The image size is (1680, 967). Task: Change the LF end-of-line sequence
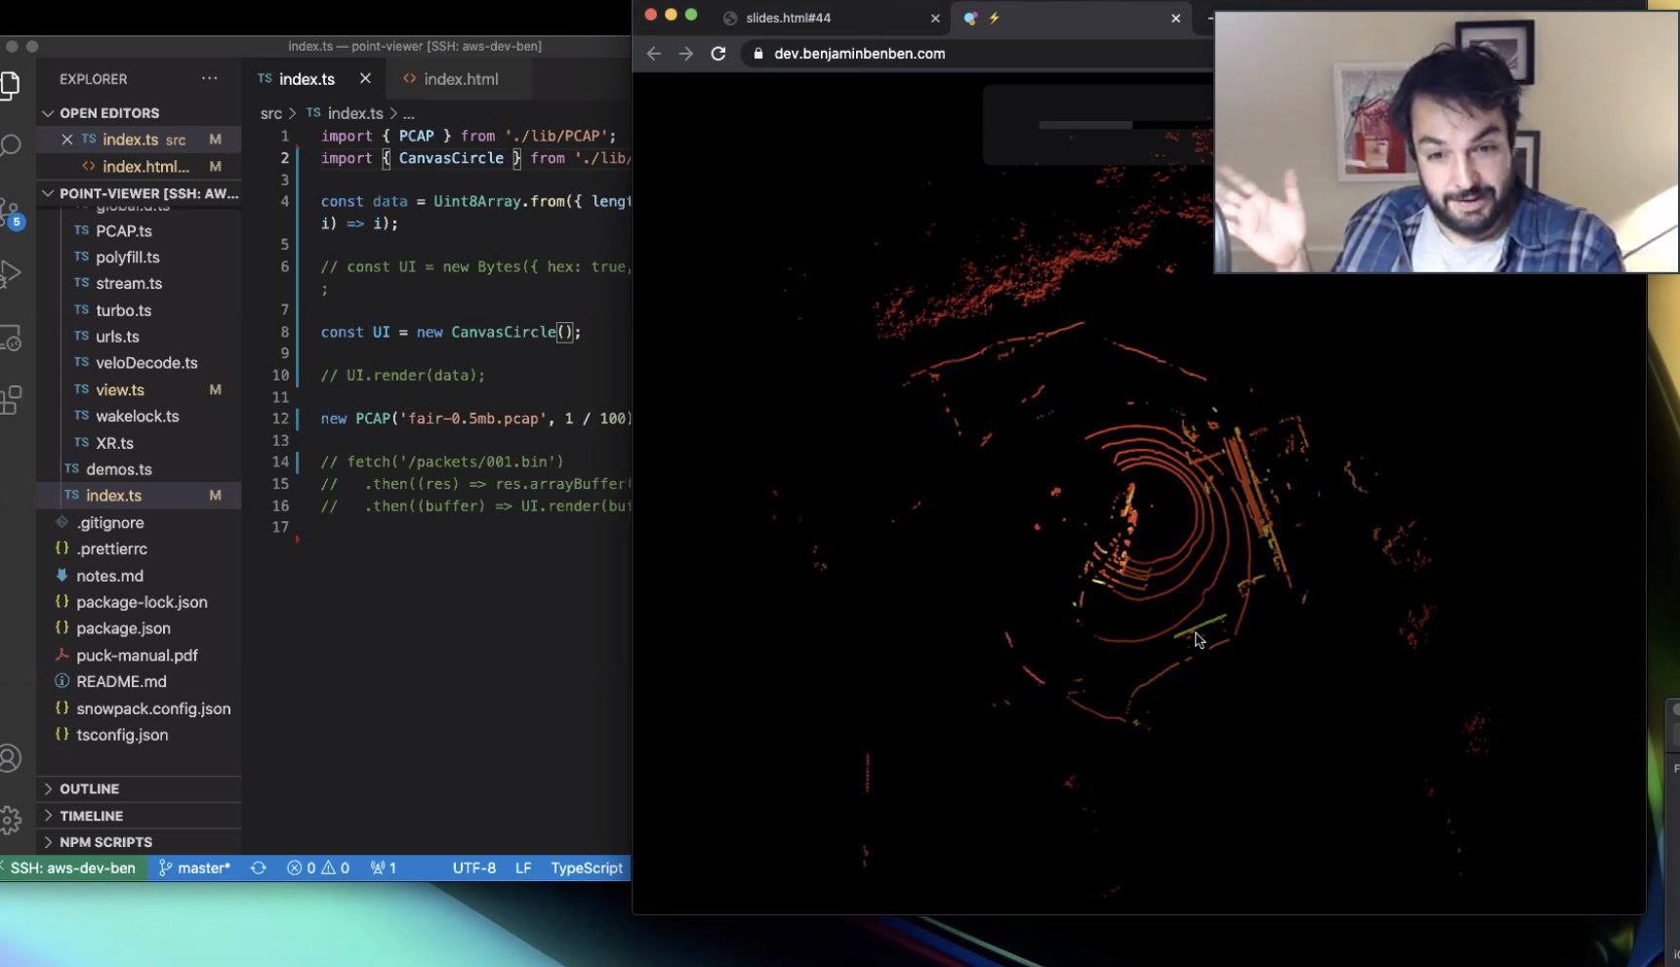523,867
